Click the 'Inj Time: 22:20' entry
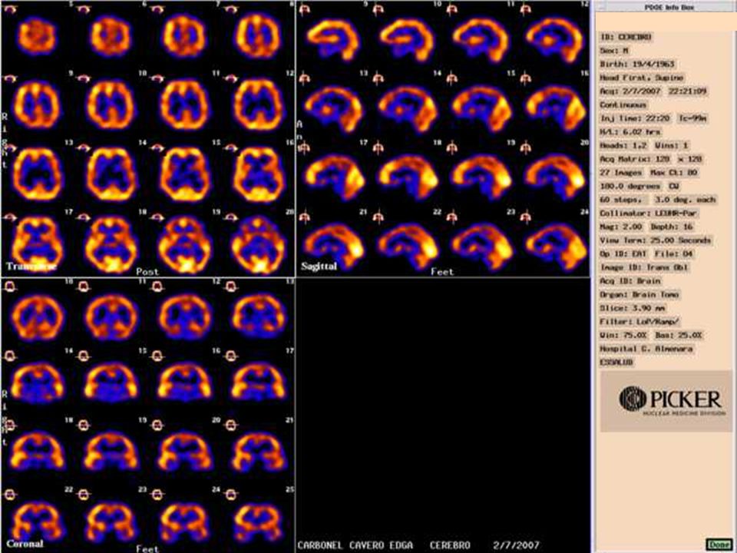This screenshot has height=553, width=737. pos(635,118)
